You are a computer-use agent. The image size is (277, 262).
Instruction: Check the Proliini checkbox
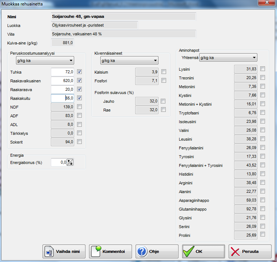point(263,234)
